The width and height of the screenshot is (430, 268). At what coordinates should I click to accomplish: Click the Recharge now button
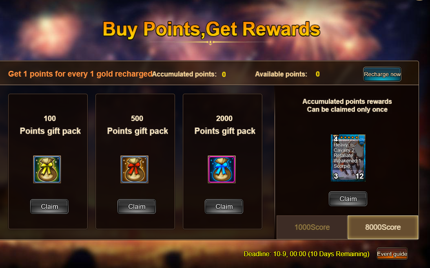[x=382, y=74]
